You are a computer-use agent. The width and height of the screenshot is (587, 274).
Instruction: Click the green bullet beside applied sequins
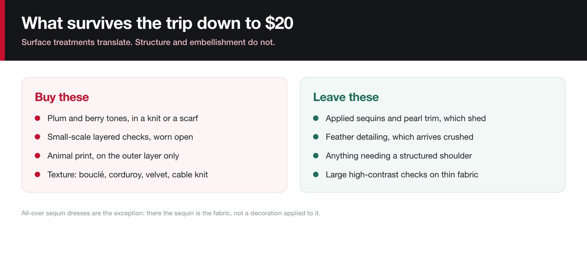click(316, 118)
